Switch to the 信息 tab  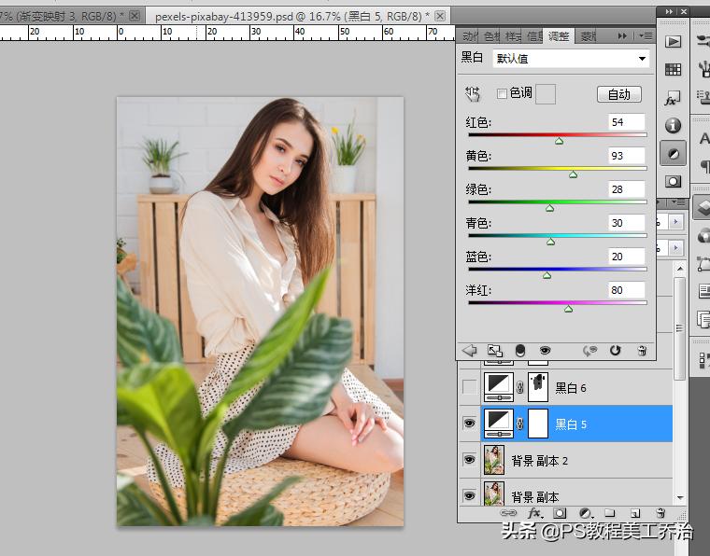click(x=534, y=36)
